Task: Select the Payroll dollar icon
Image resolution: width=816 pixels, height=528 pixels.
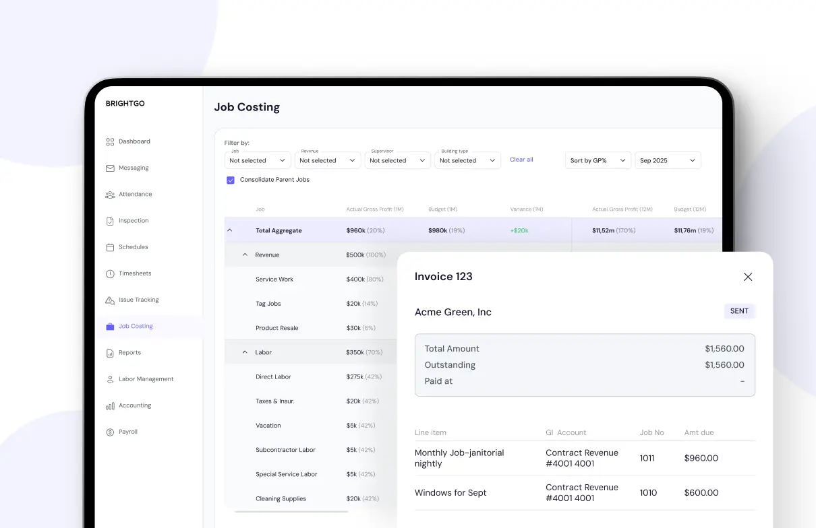Action: pyautogui.click(x=110, y=431)
